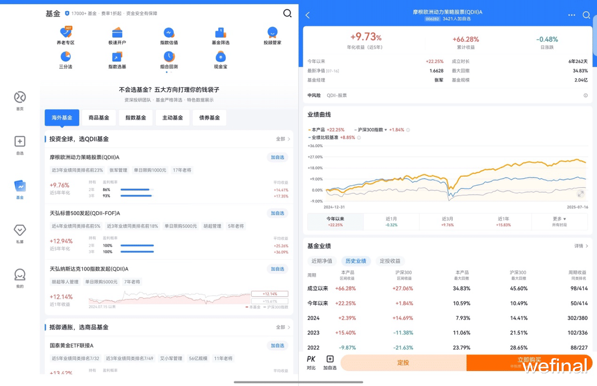Click the 2024 row in performance table
Image resolution: width=597 pixels, height=386 pixels.
(448, 318)
